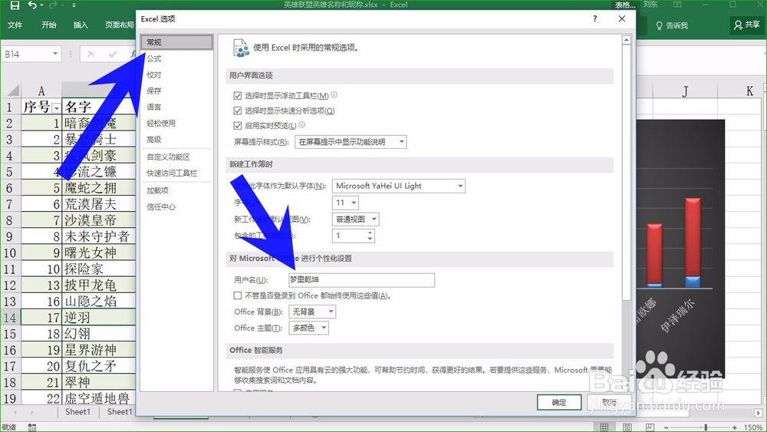Select 公式 category in options list
This screenshot has height=432, width=767.
(176, 59)
